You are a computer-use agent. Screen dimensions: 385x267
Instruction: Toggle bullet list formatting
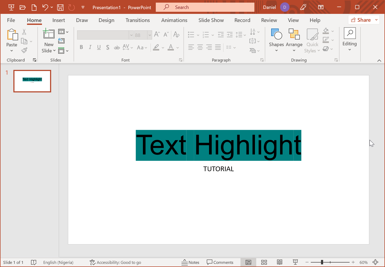click(x=191, y=34)
